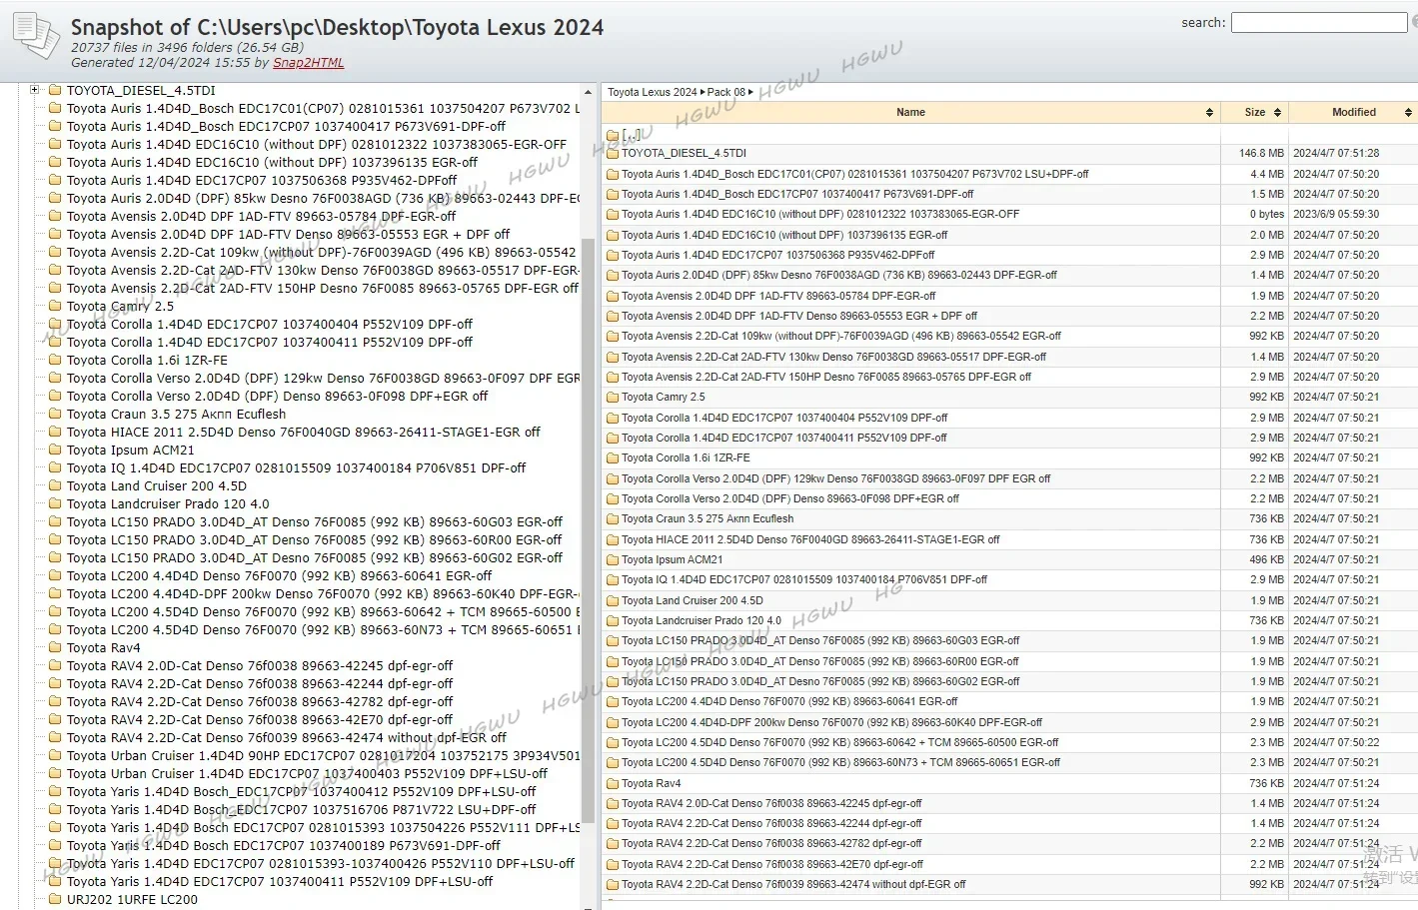1418x910 pixels.
Task: Click tree folder icon for Toyota RAV4 2.0D-Cat 89663-42245
Action: click(56, 665)
